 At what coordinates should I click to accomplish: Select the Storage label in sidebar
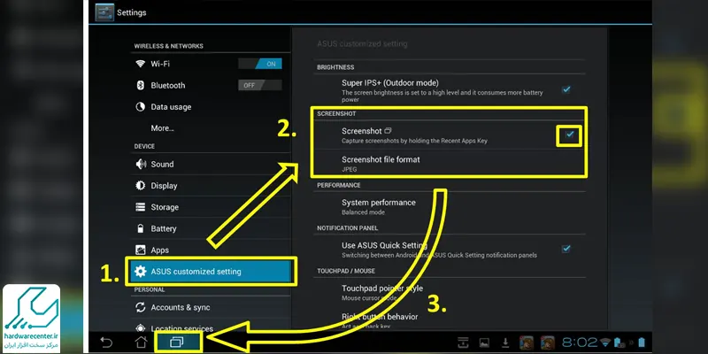(x=165, y=207)
